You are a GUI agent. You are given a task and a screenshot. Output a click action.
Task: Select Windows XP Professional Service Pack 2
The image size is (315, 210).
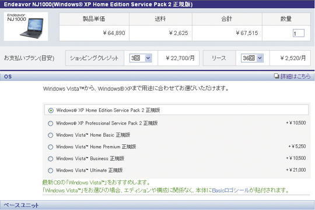pos(50,123)
